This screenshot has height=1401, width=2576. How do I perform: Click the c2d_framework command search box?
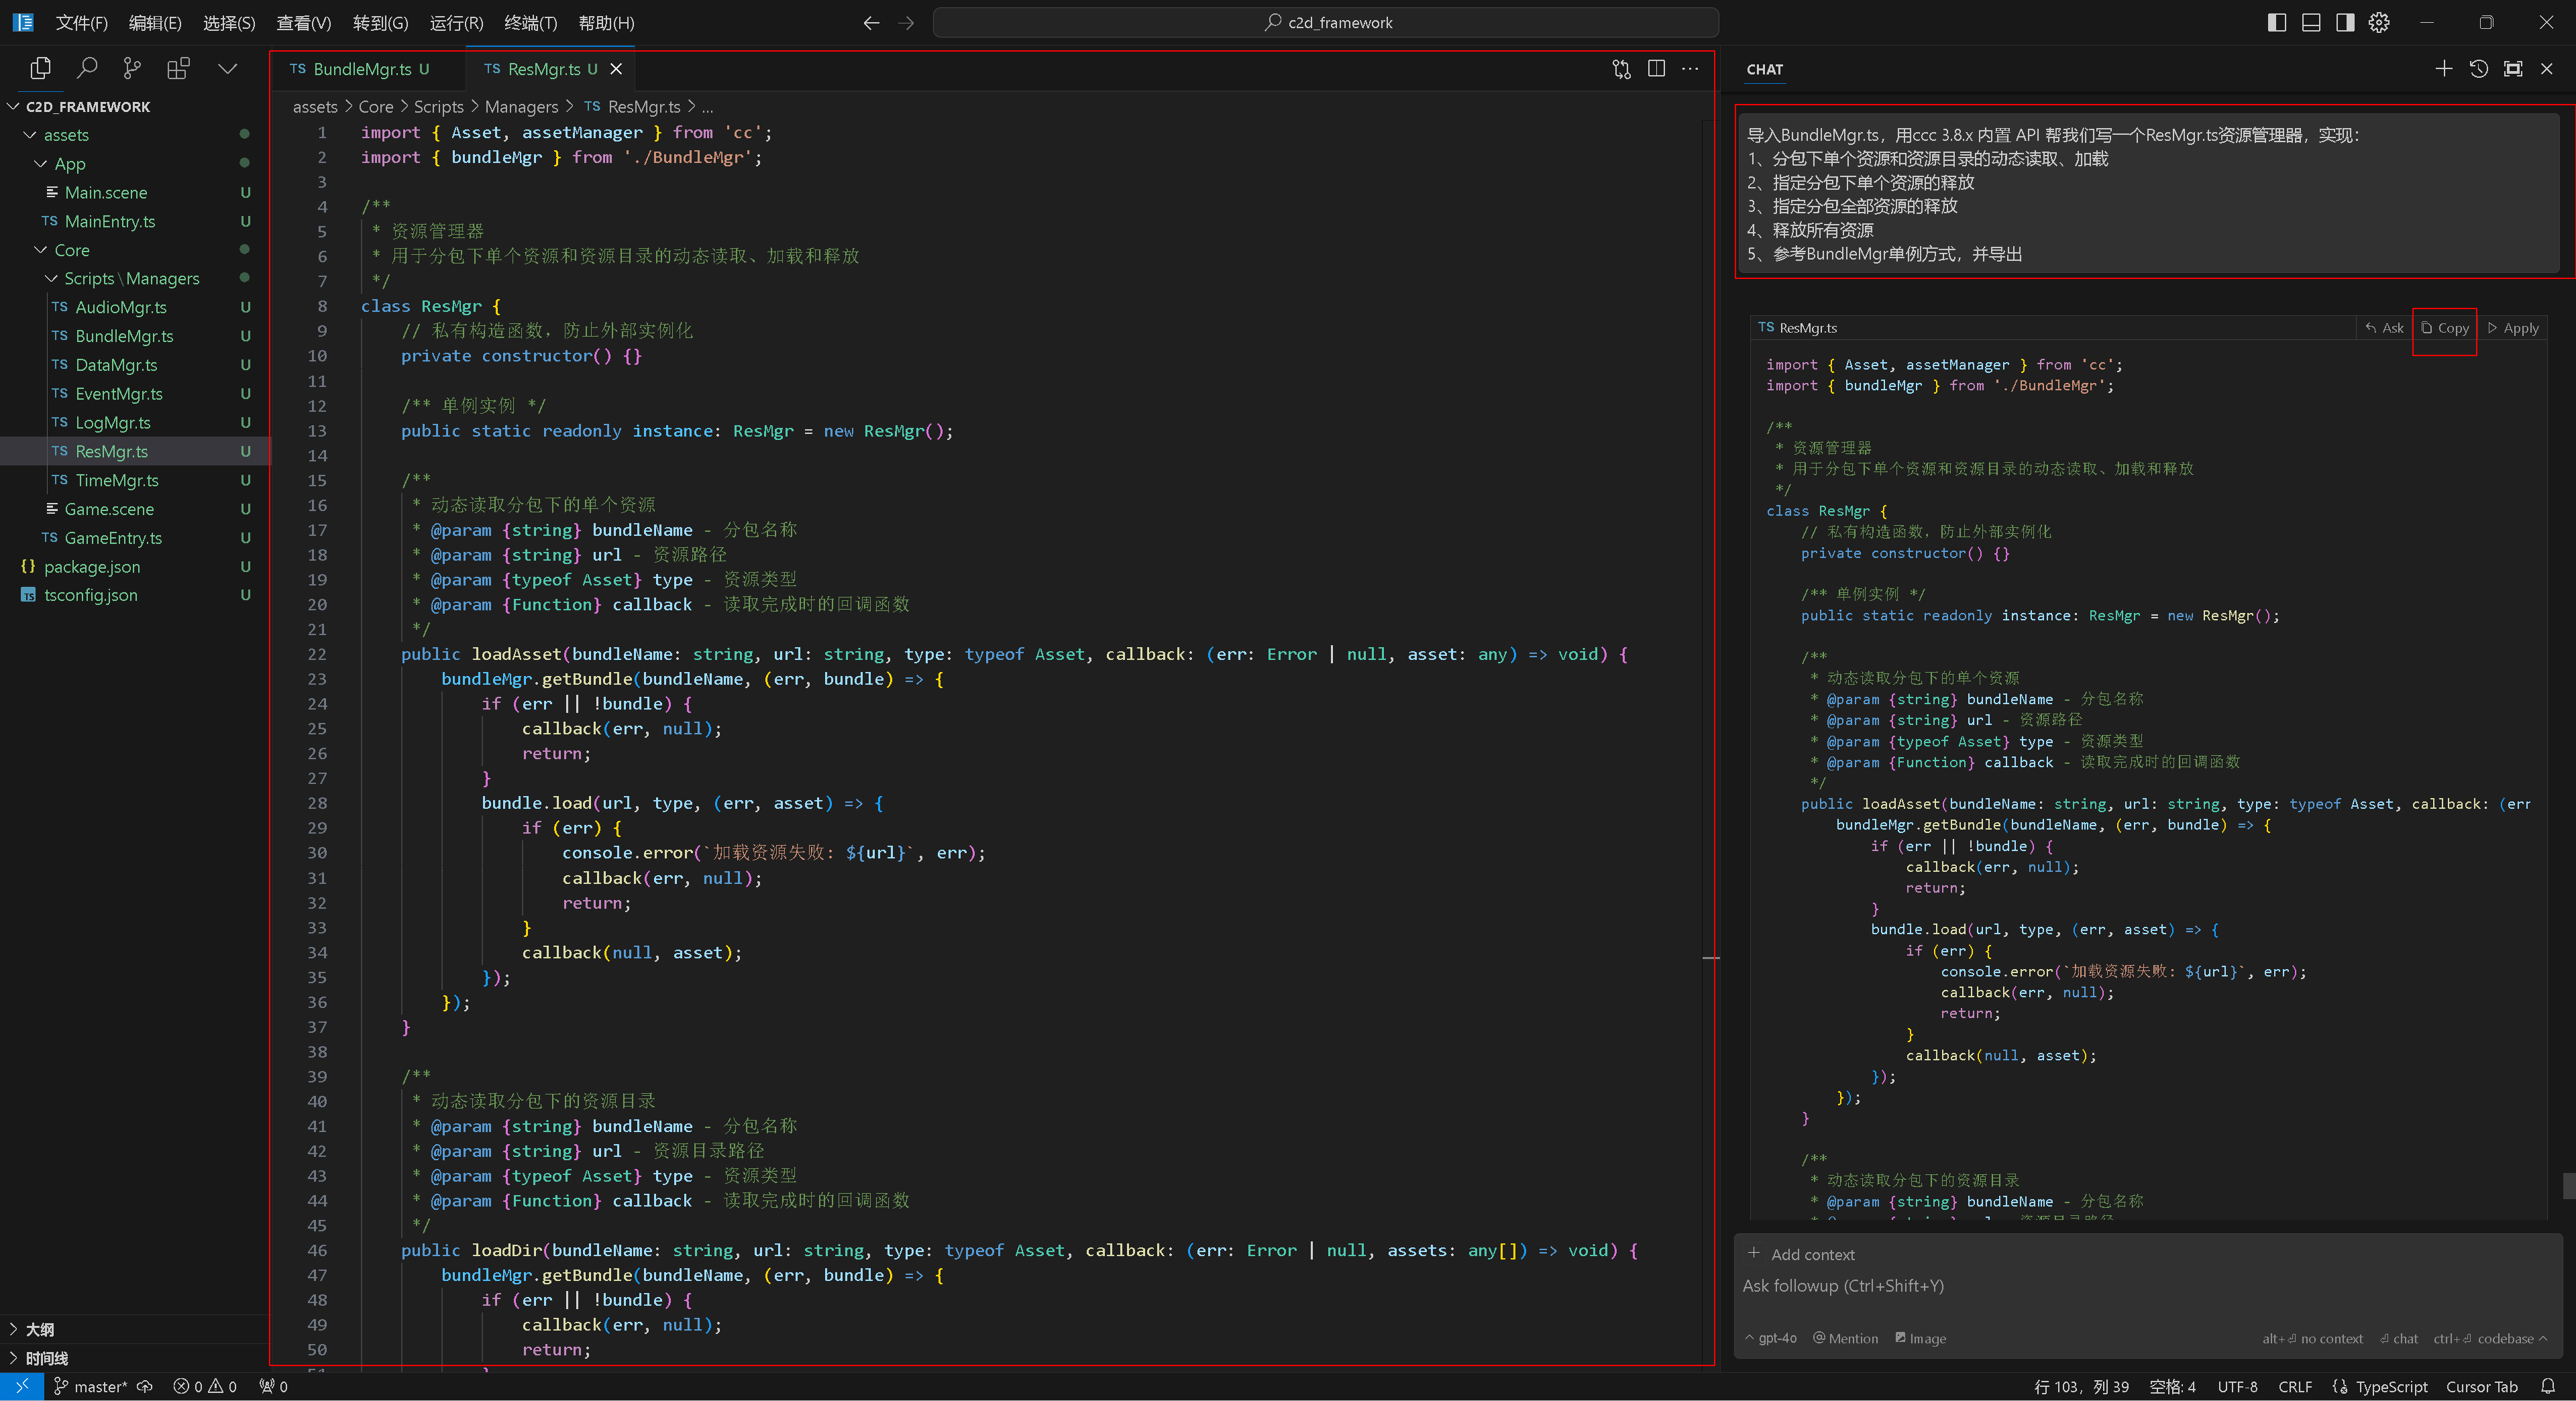(x=1325, y=22)
